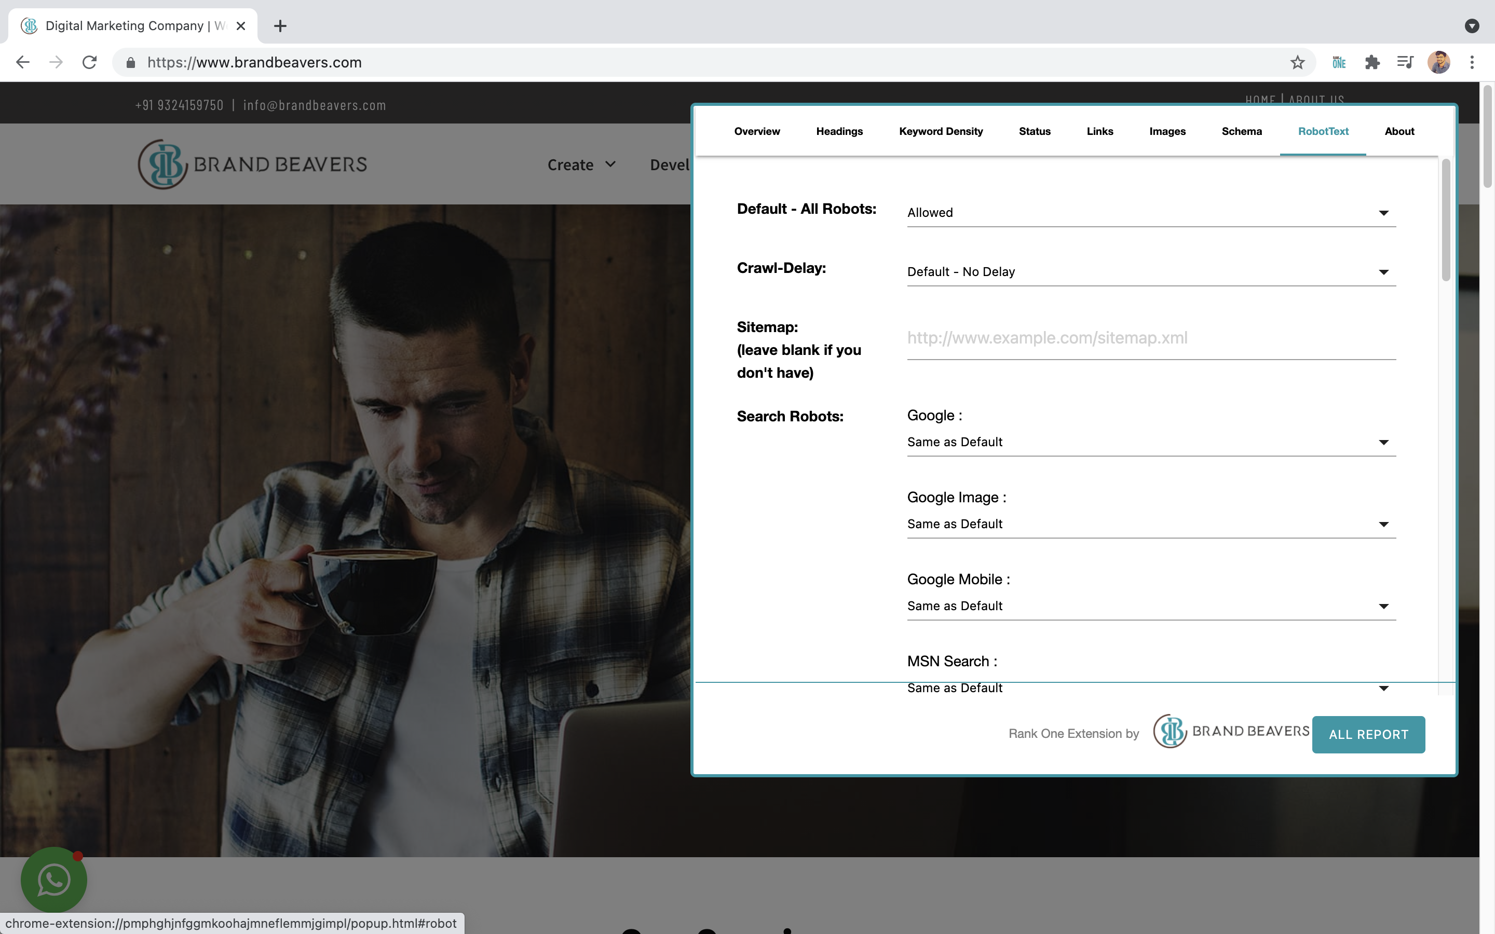Click the Rank One extension icon
1495x934 pixels.
[1339, 62]
